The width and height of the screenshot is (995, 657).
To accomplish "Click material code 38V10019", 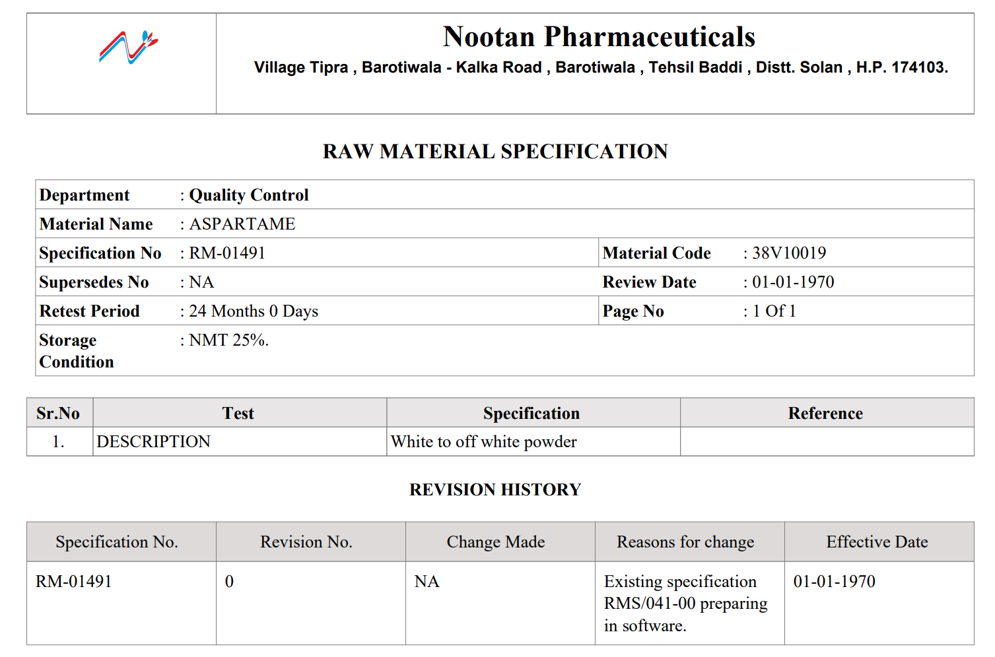I will click(789, 253).
